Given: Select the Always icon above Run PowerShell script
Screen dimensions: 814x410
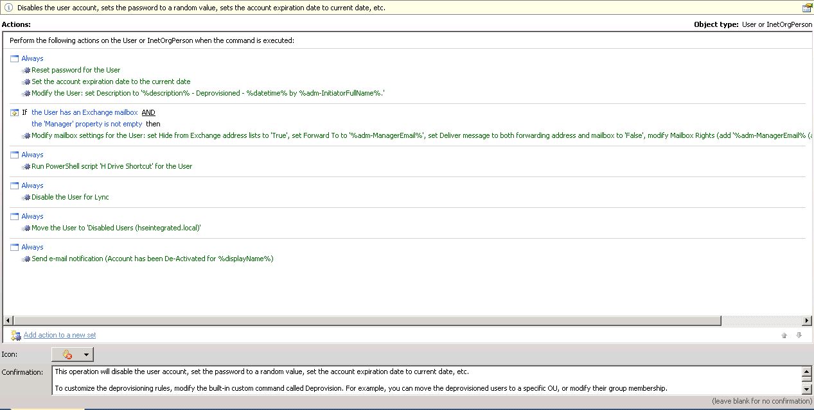Looking at the screenshot, I should [x=15, y=155].
